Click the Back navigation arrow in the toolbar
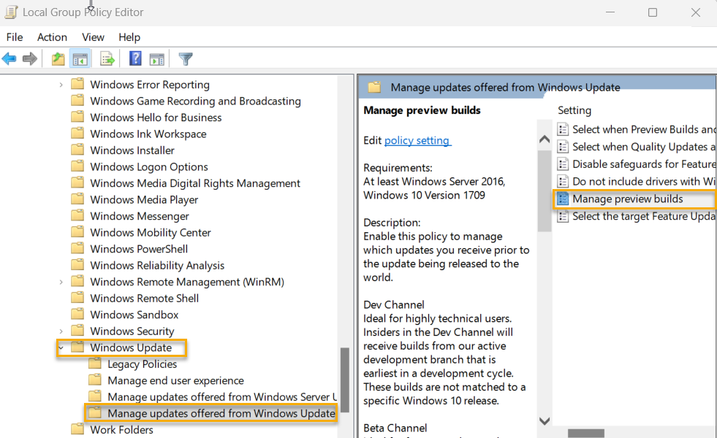717x438 pixels. point(10,58)
